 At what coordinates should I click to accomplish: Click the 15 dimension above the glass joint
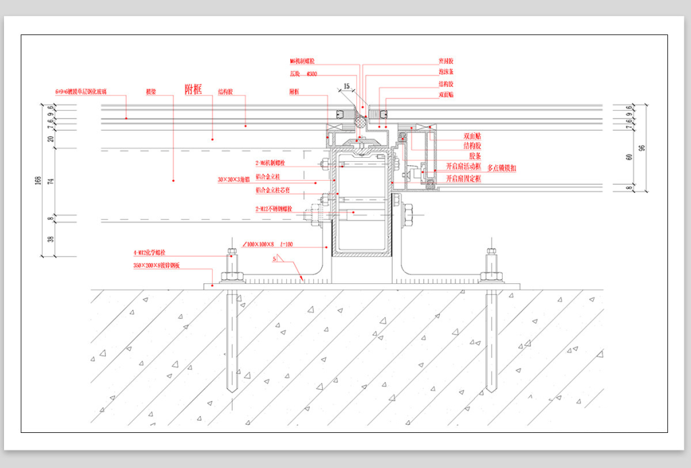[346, 86]
